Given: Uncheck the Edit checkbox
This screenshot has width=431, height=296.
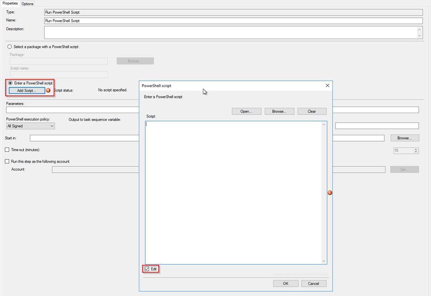Looking at the screenshot, I should [147, 269].
